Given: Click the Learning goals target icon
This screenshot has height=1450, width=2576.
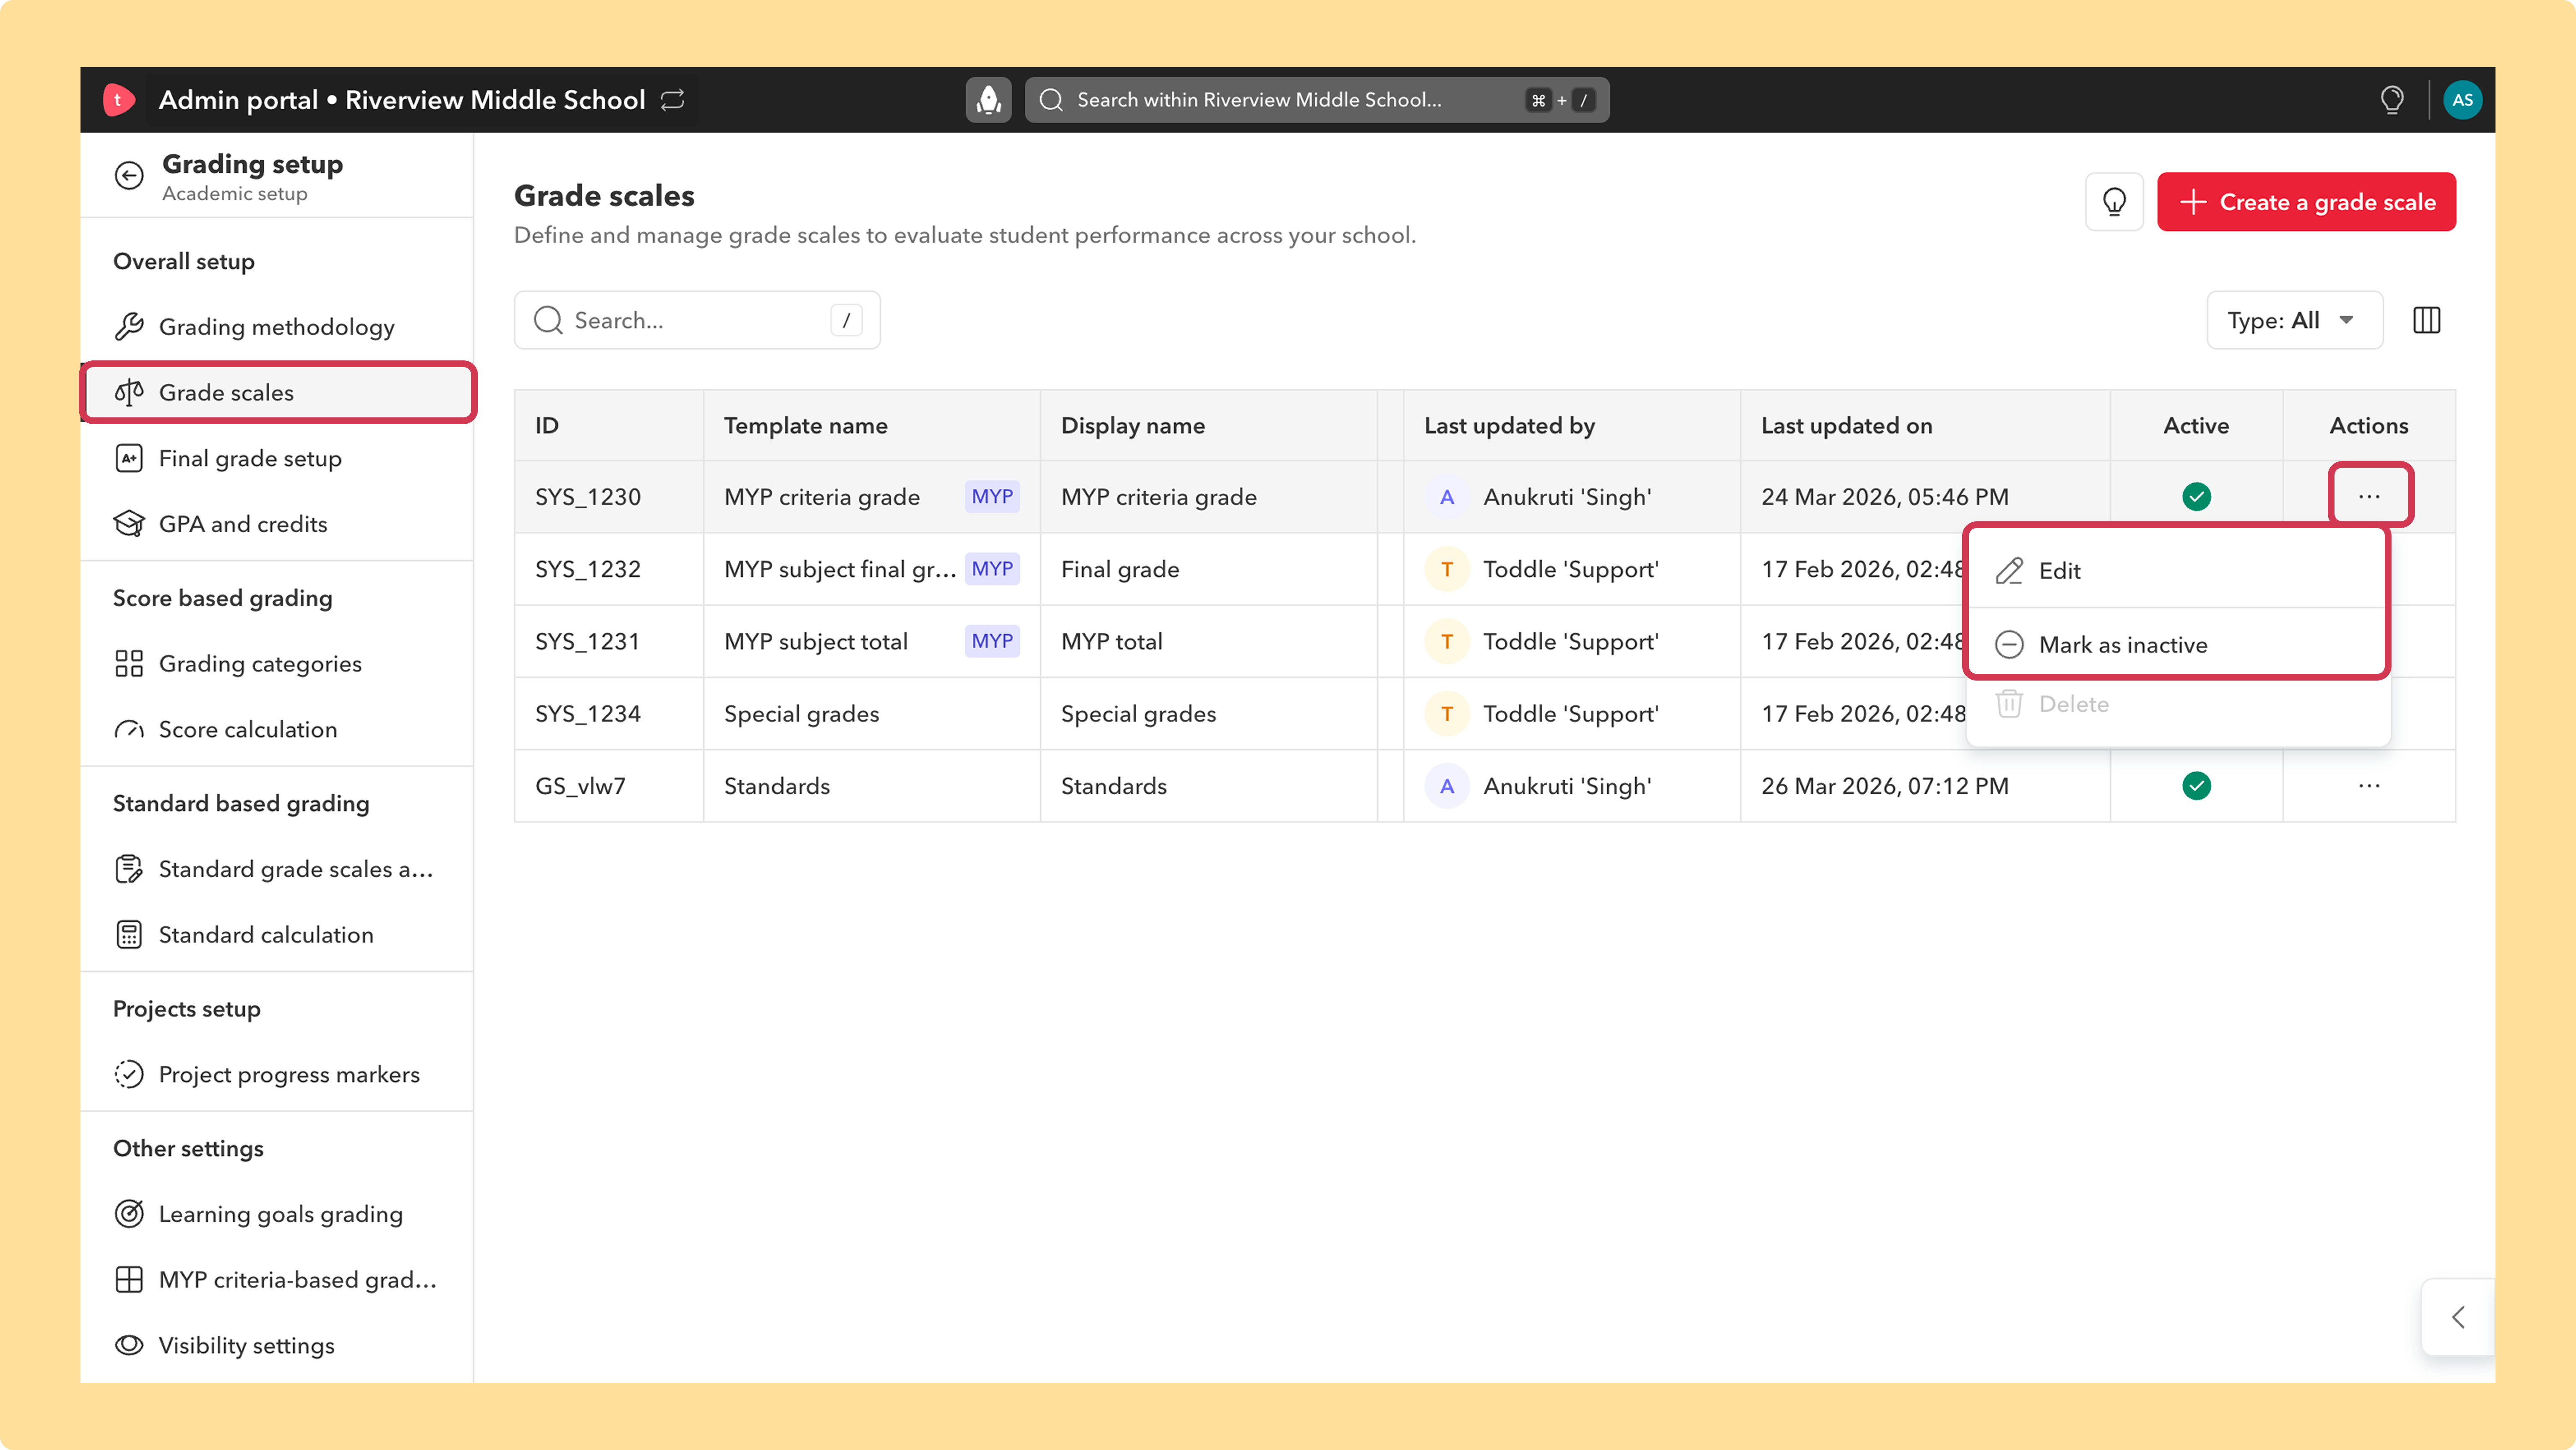Looking at the screenshot, I should pos(129,1214).
